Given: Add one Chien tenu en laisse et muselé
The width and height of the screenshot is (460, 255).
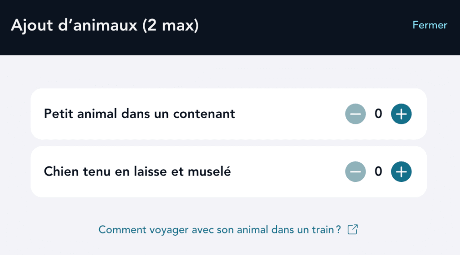Looking at the screenshot, I should pyautogui.click(x=401, y=171).
